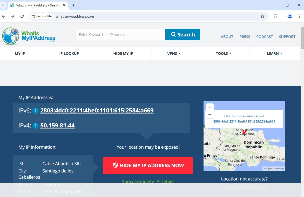Image resolution: width=304 pixels, height=197 pixels.
Task: Expand the LEARN dropdown menu
Action: click(x=274, y=54)
